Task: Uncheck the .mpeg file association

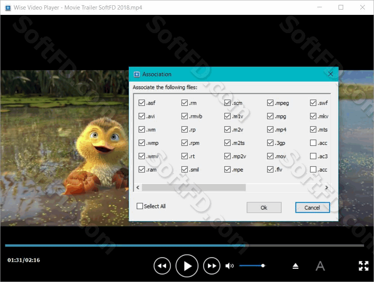Action: tap(270, 103)
